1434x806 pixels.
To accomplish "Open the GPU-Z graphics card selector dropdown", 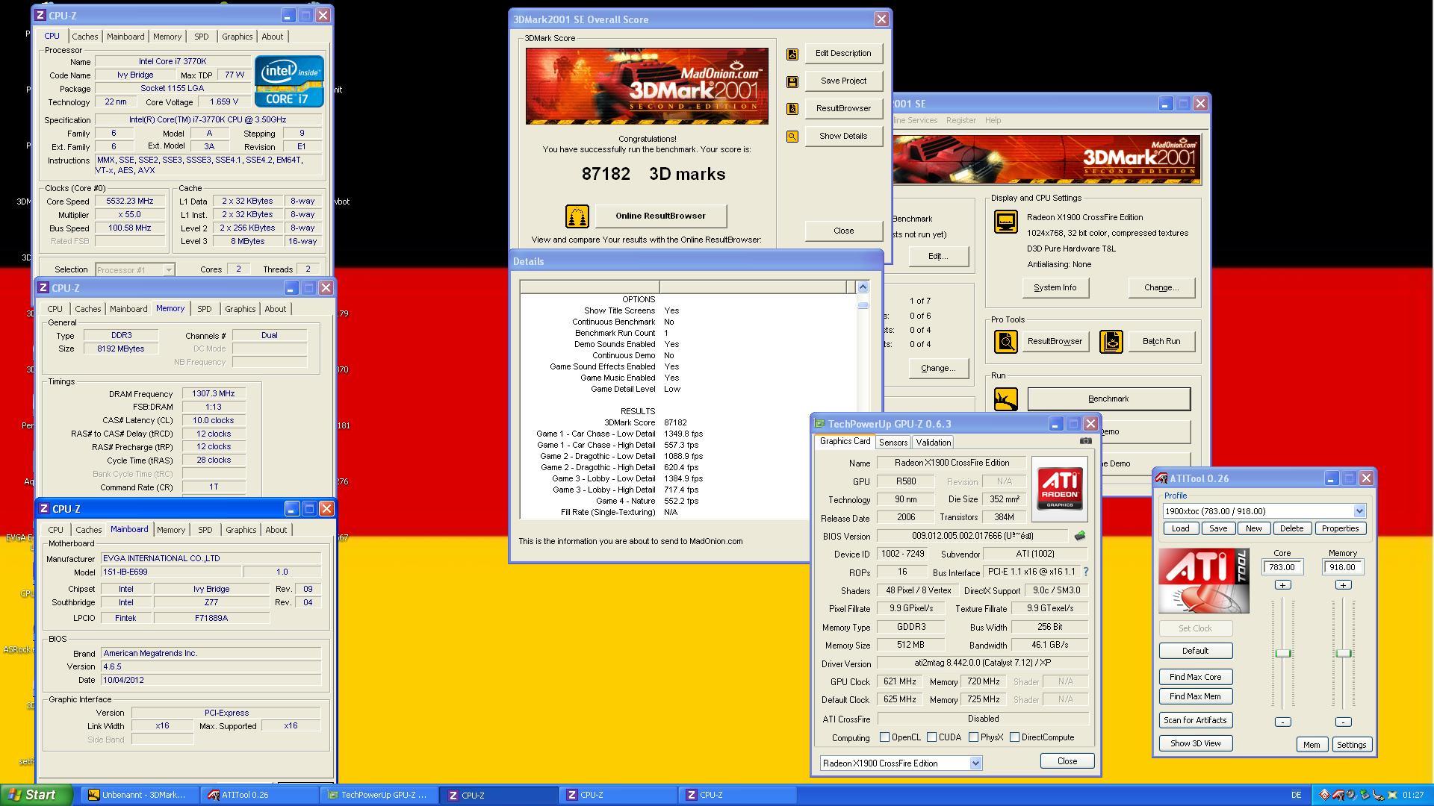I will coord(975,763).
